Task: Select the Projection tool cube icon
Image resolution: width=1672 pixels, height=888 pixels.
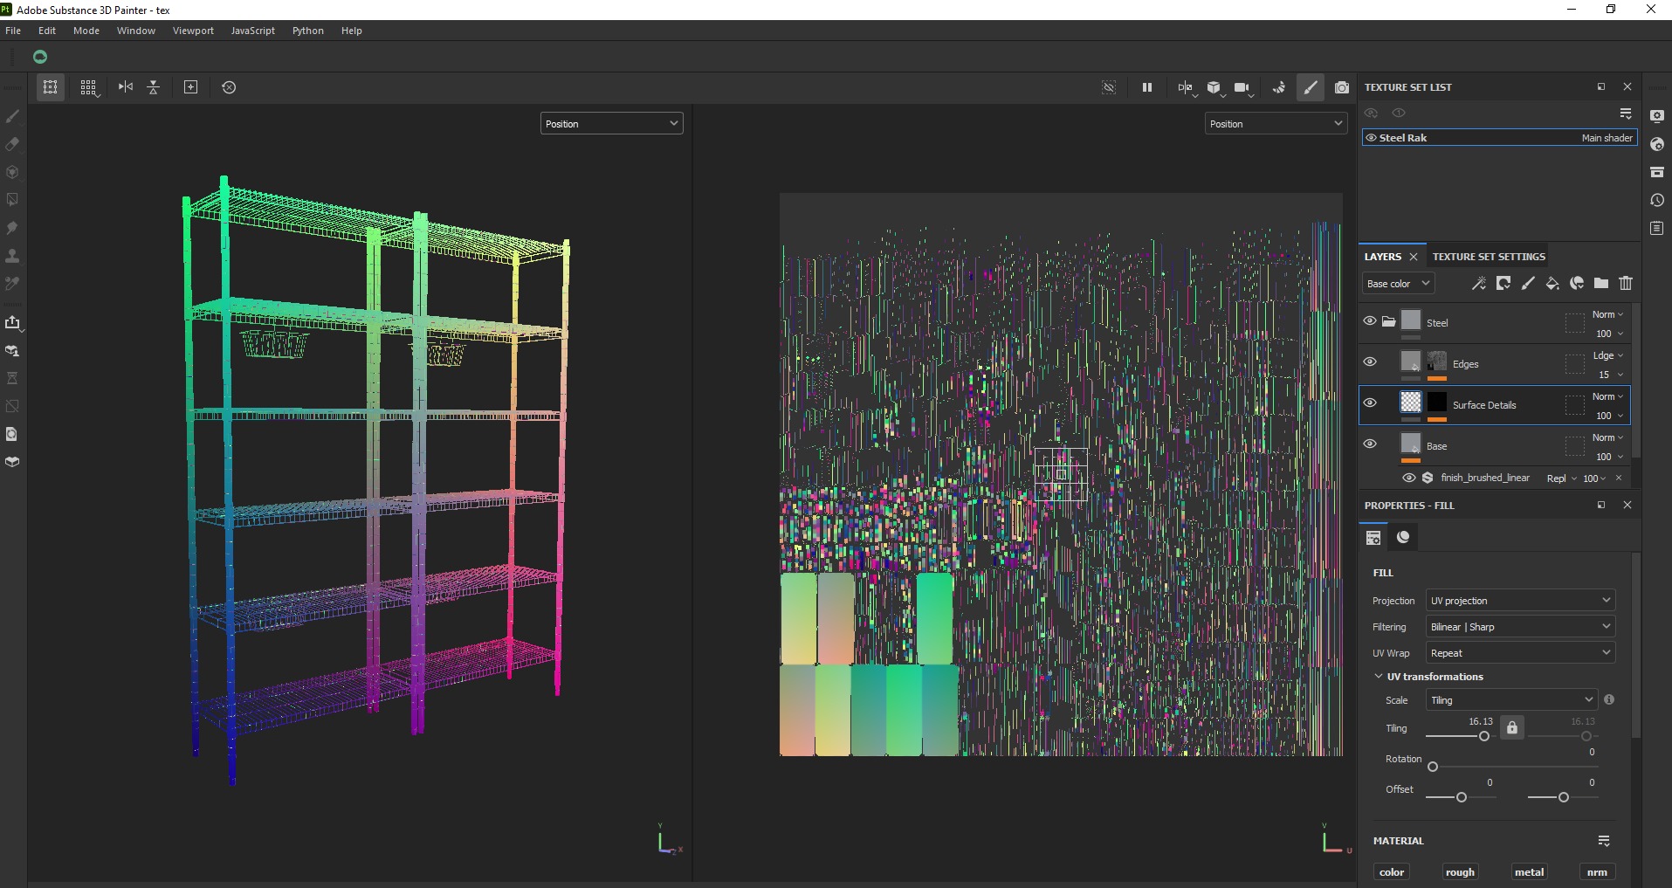Action: [x=12, y=172]
